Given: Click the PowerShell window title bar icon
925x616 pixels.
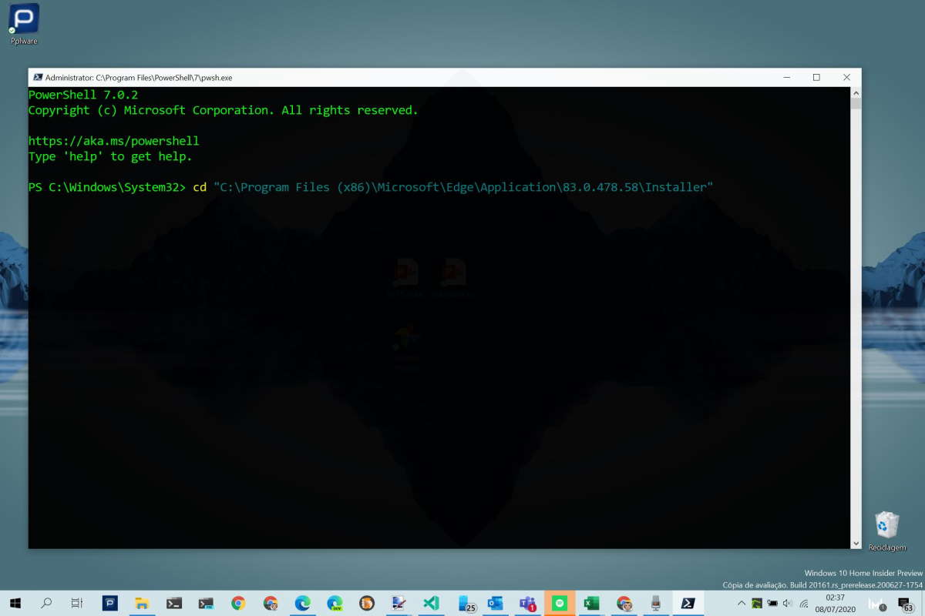Looking at the screenshot, I should (37, 78).
